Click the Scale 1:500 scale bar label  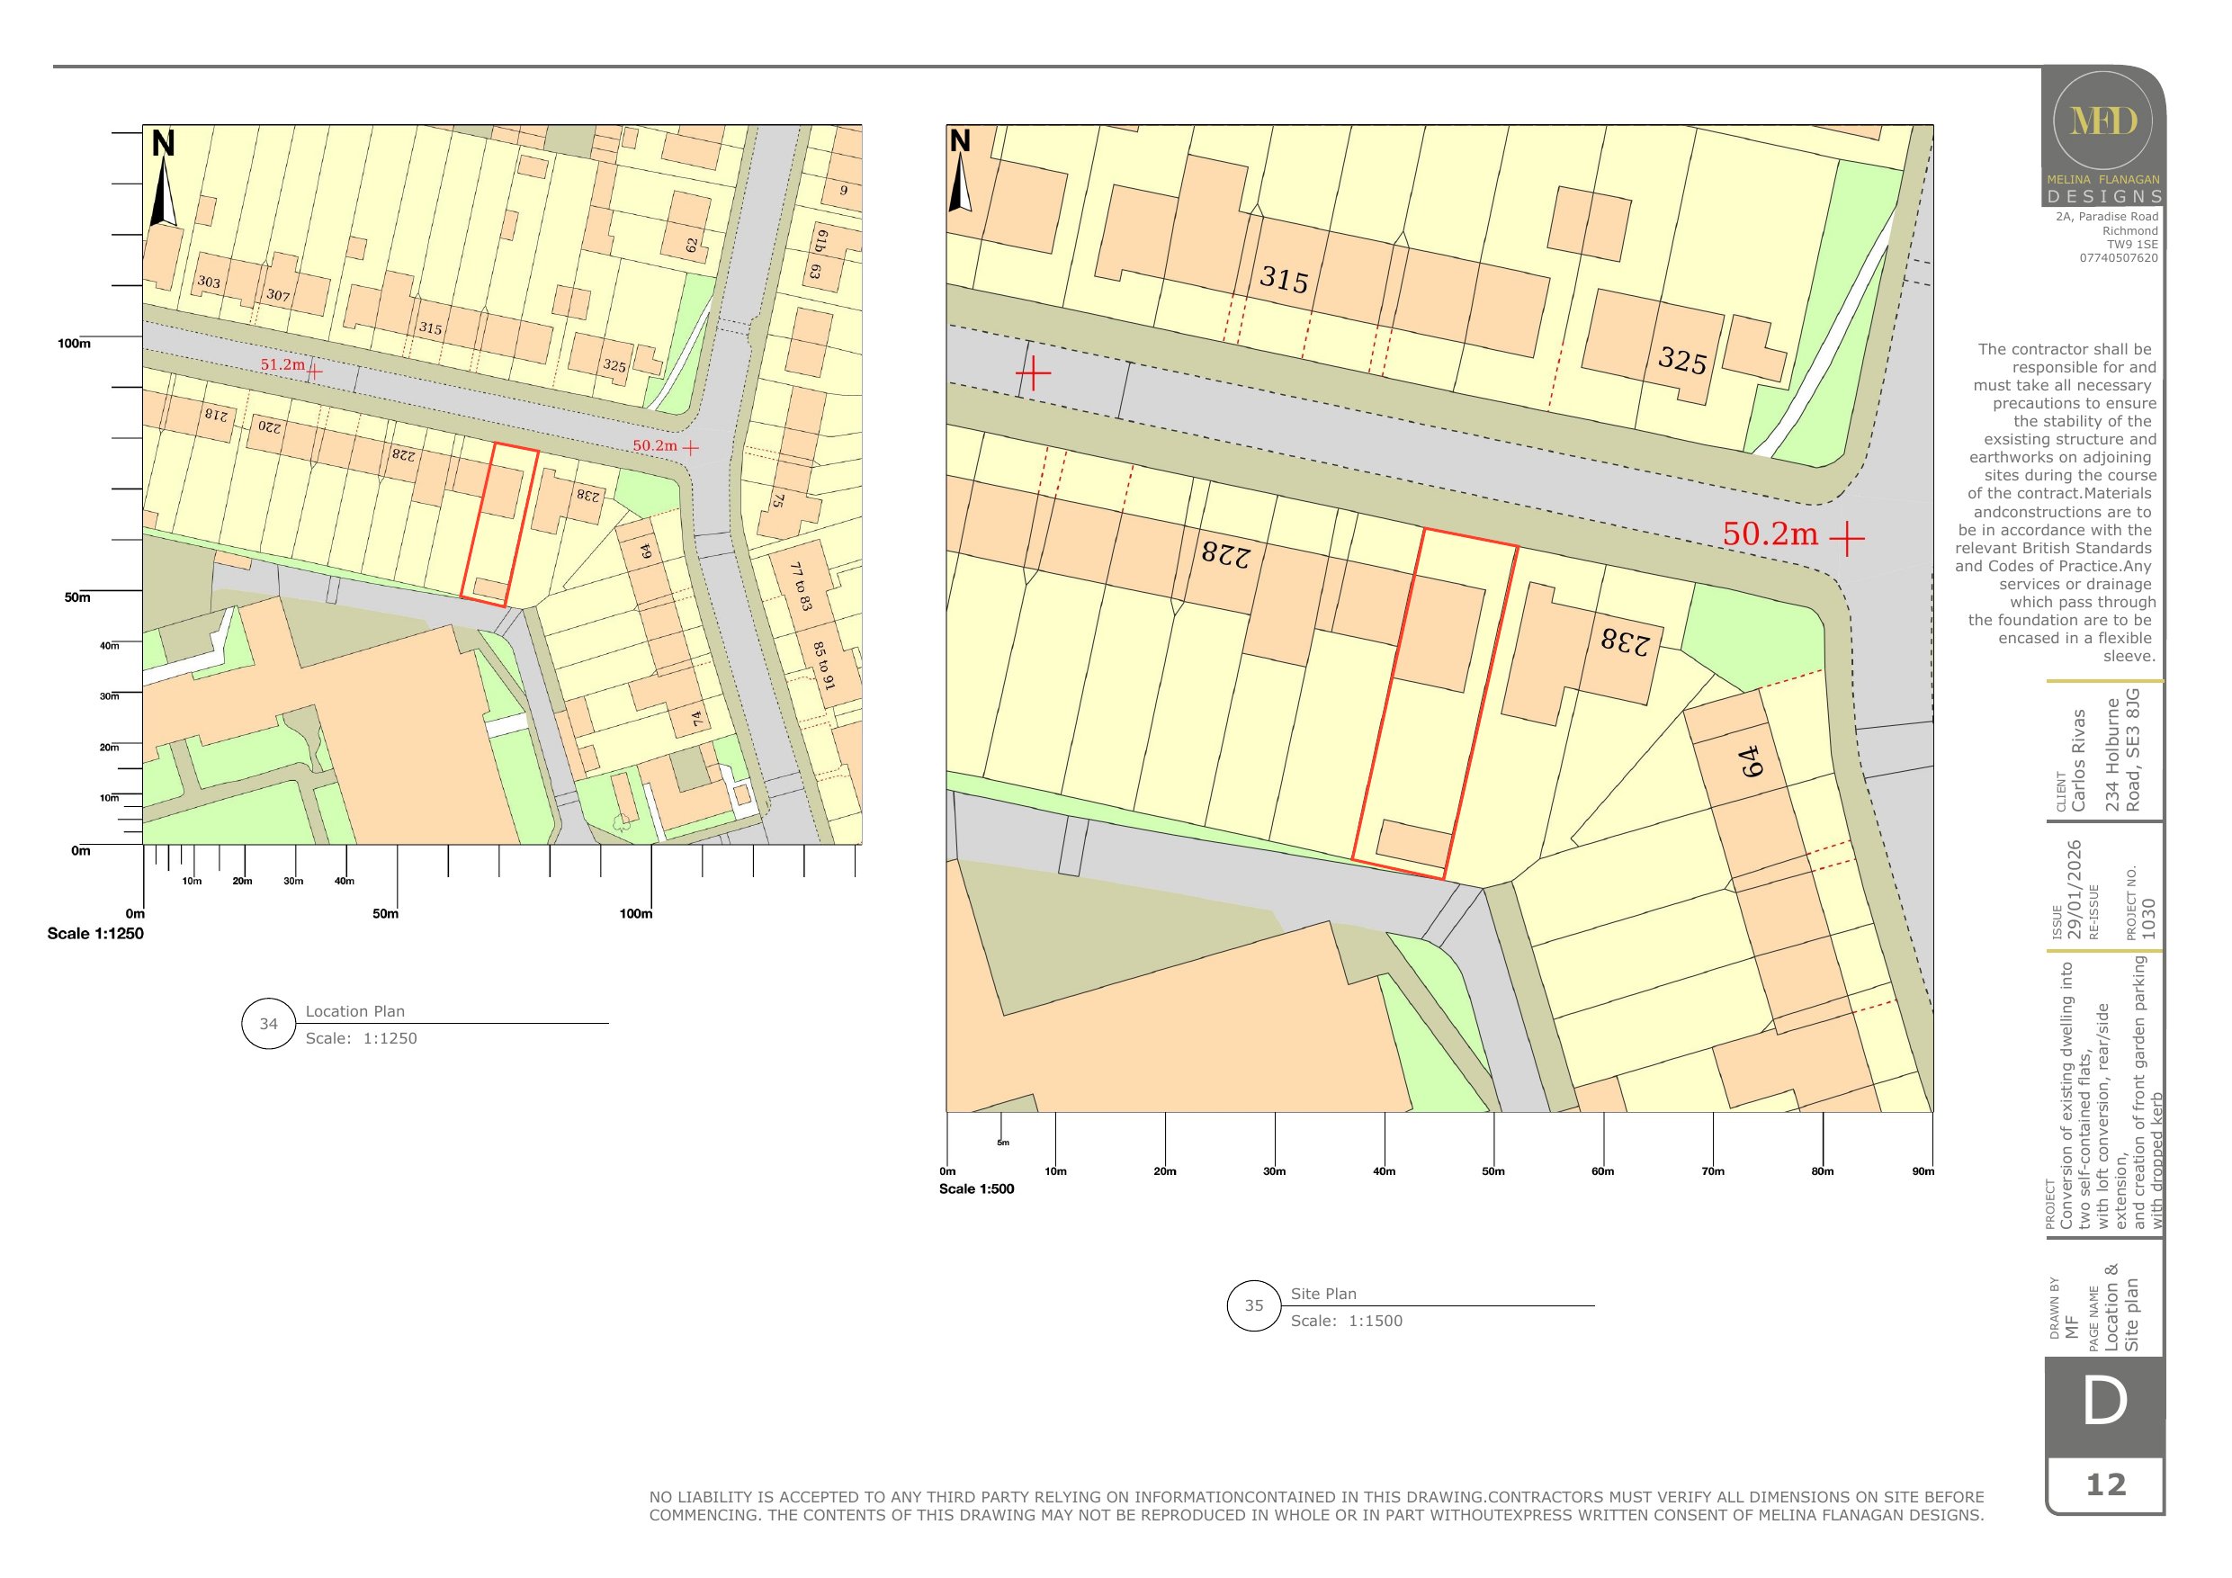pyautogui.click(x=976, y=1188)
